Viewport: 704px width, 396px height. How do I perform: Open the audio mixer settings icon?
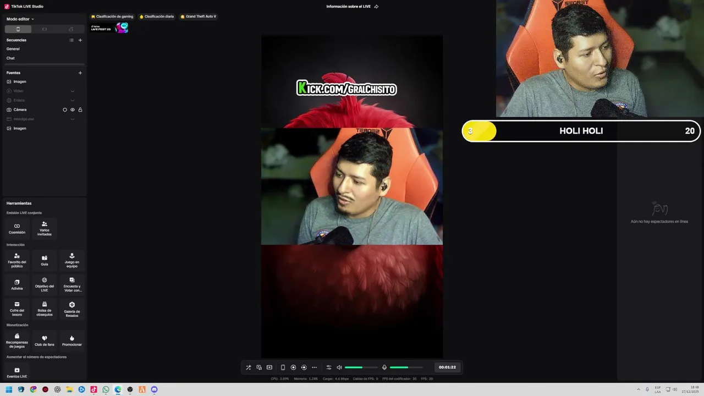tap(329, 367)
